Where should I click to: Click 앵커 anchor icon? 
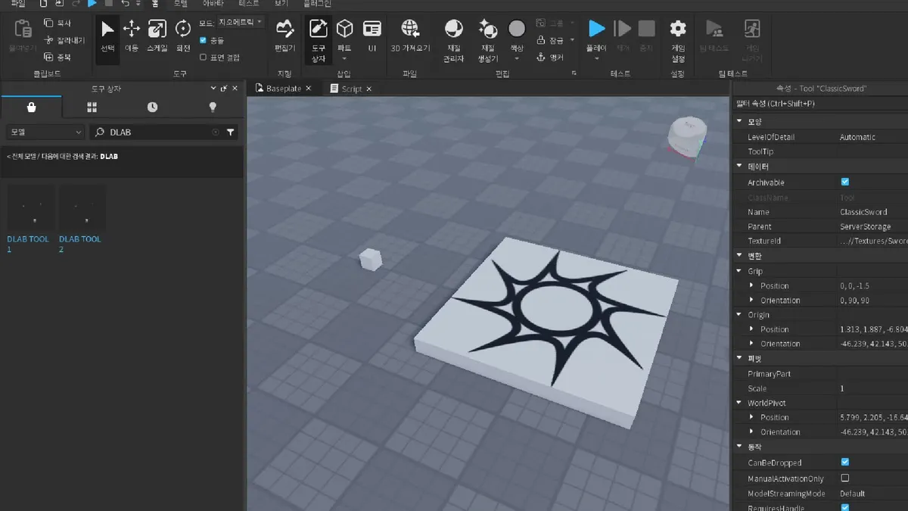[x=541, y=57]
